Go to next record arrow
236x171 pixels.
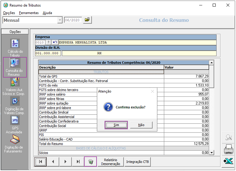(66, 162)
